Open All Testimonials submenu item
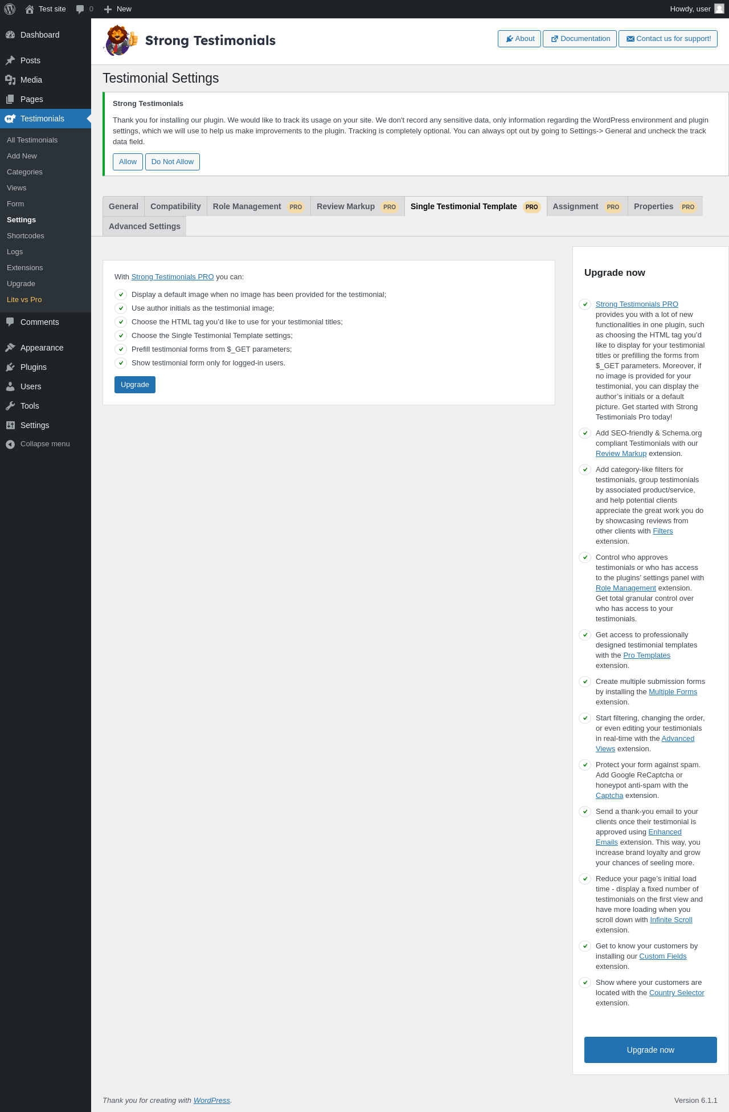 pos(32,140)
